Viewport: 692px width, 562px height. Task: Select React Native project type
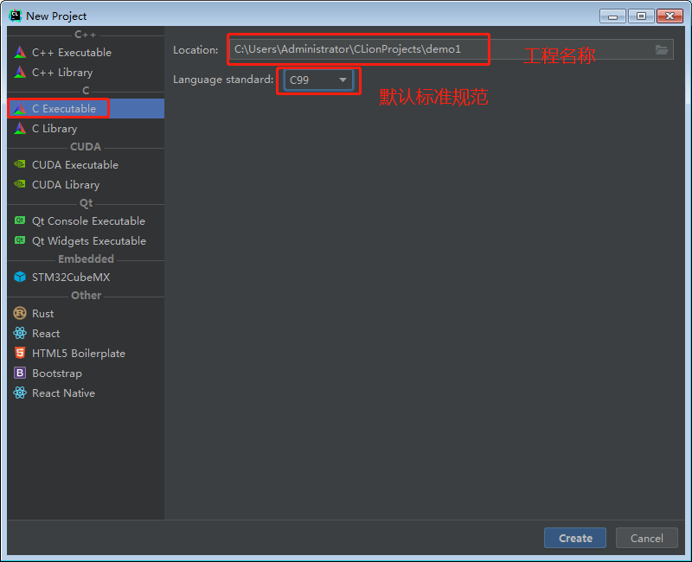click(63, 393)
